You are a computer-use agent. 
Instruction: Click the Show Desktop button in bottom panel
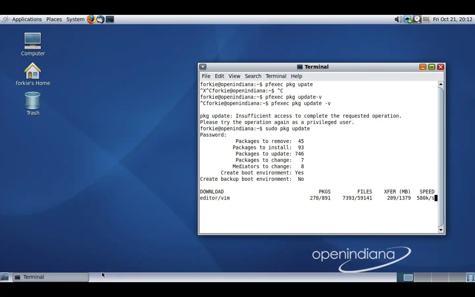(x=5, y=277)
